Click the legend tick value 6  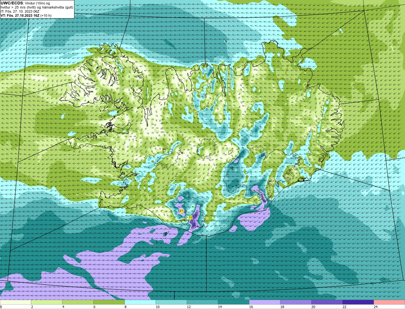pos(94,306)
